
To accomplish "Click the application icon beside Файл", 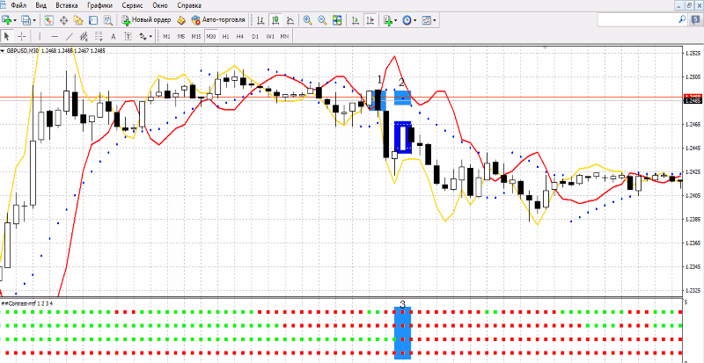I will 4,5.
